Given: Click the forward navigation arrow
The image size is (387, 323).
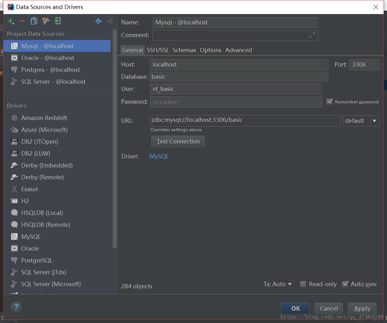Looking at the screenshot, I should point(110,21).
